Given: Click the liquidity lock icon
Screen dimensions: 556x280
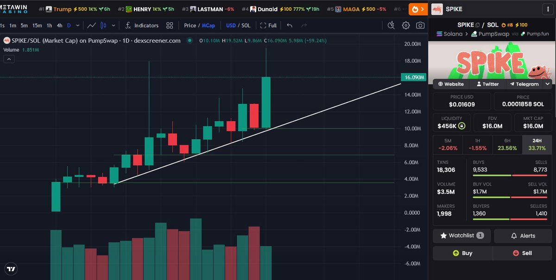Looking at the screenshot, I should (462, 126).
